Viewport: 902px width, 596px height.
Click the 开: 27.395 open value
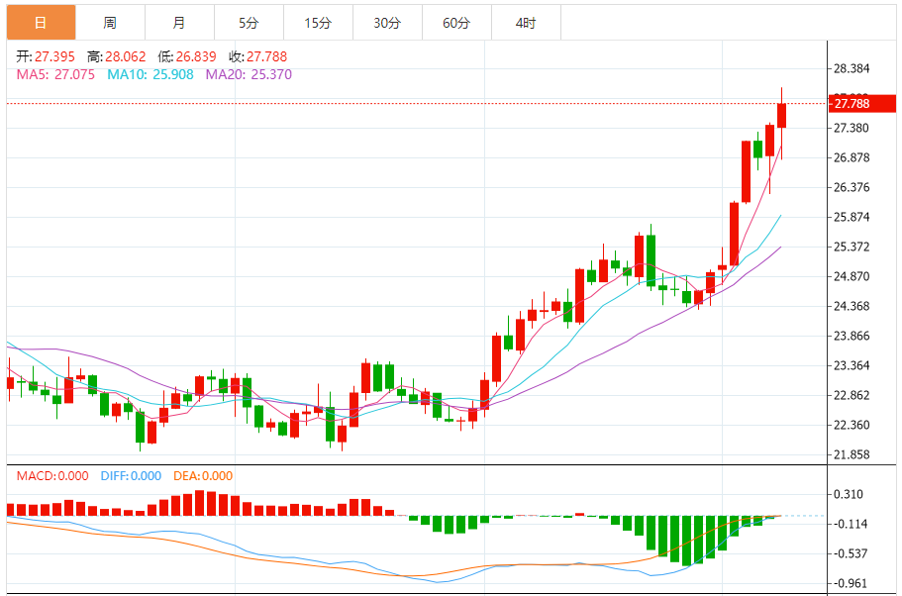[46, 56]
